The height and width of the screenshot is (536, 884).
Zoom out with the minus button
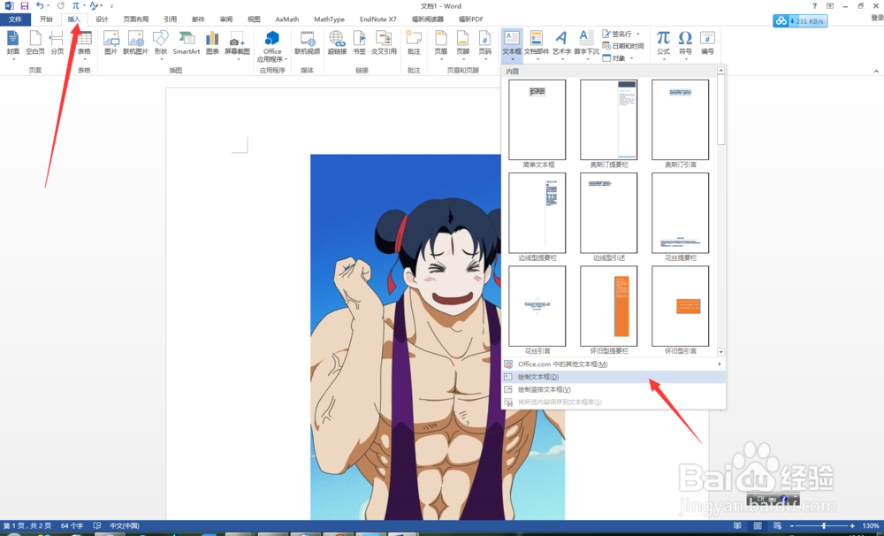pos(792,526)
